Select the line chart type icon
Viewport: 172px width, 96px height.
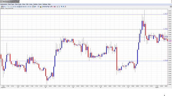click(6, 7)
